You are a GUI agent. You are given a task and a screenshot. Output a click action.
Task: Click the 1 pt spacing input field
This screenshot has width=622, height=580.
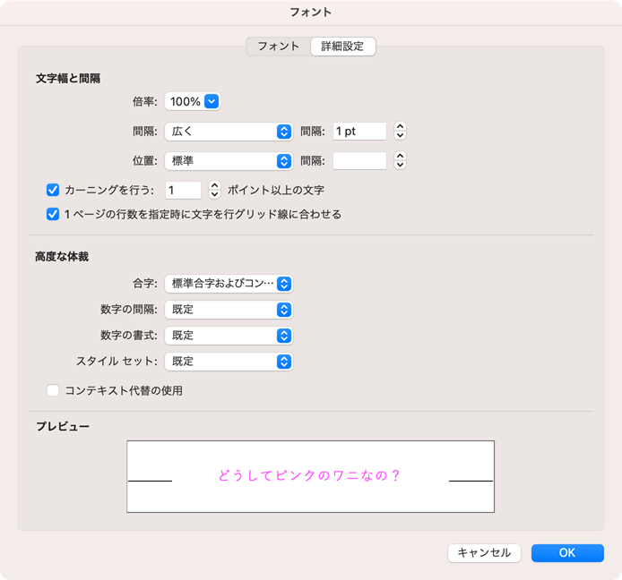click(x=359, y=132)
